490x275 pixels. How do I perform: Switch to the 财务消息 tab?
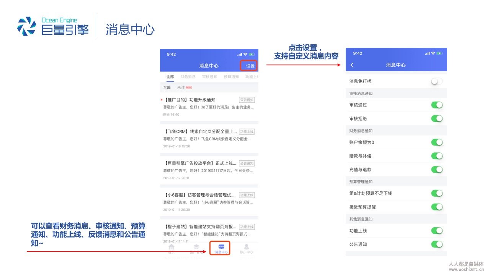pyautogui.click(x=188, y=77)
